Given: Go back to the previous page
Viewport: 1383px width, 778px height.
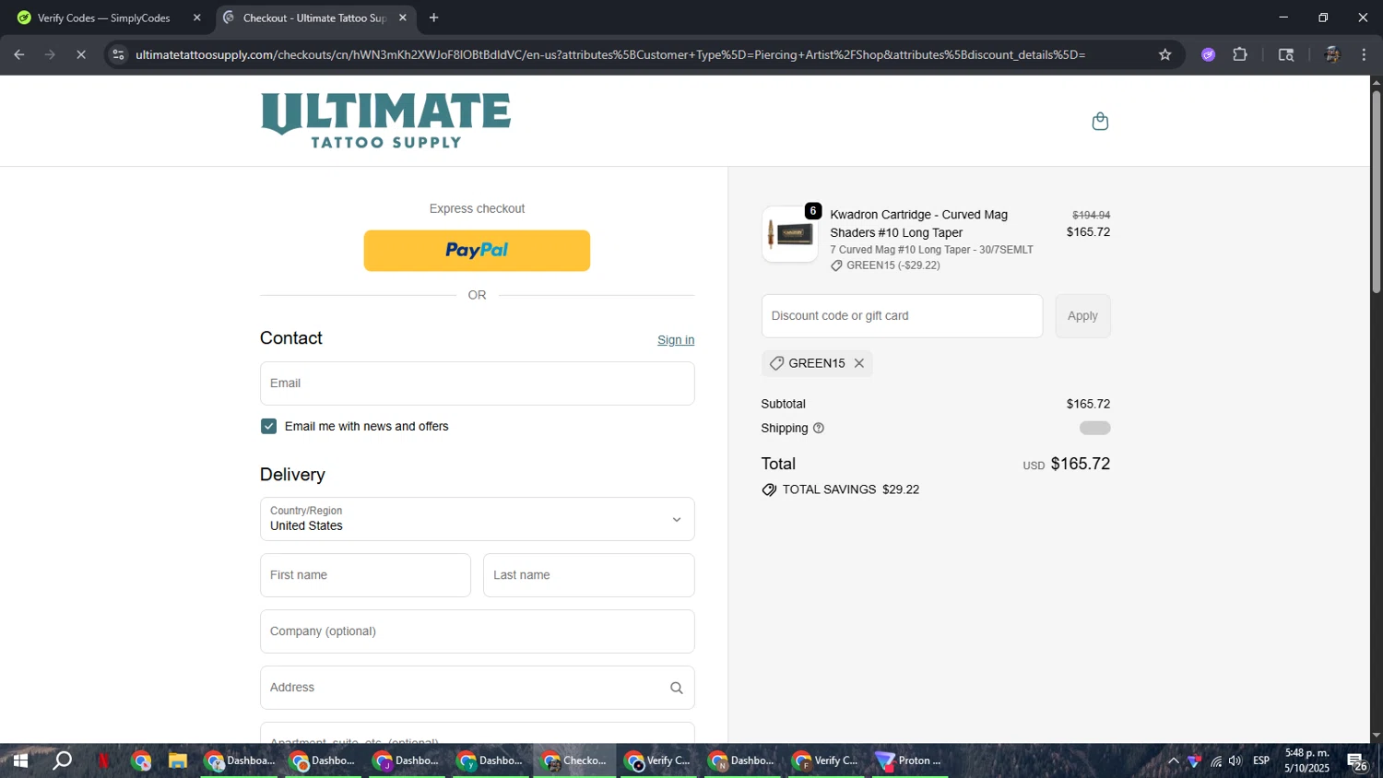Looking at the screenshot, I should click(x=19, y=54).
